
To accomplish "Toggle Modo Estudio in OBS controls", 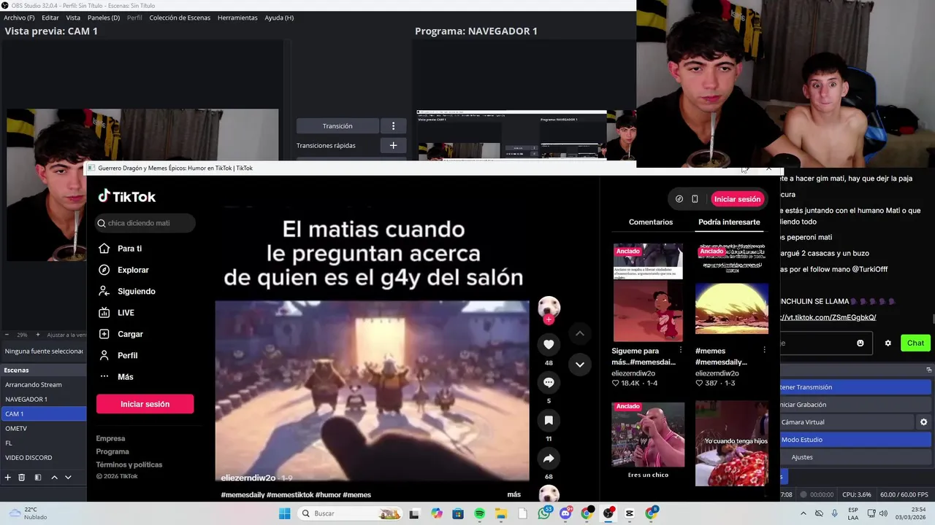I will pos(855,440).
